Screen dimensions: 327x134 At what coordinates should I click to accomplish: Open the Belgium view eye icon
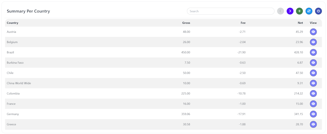313,42
